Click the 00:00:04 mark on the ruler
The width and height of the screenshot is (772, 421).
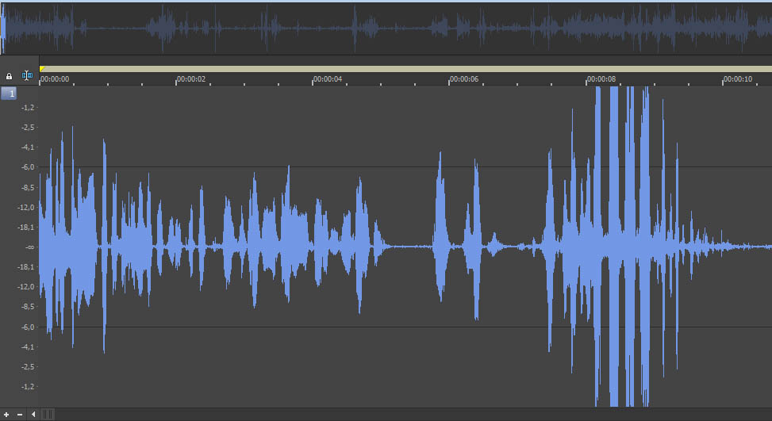pos(328,78)
